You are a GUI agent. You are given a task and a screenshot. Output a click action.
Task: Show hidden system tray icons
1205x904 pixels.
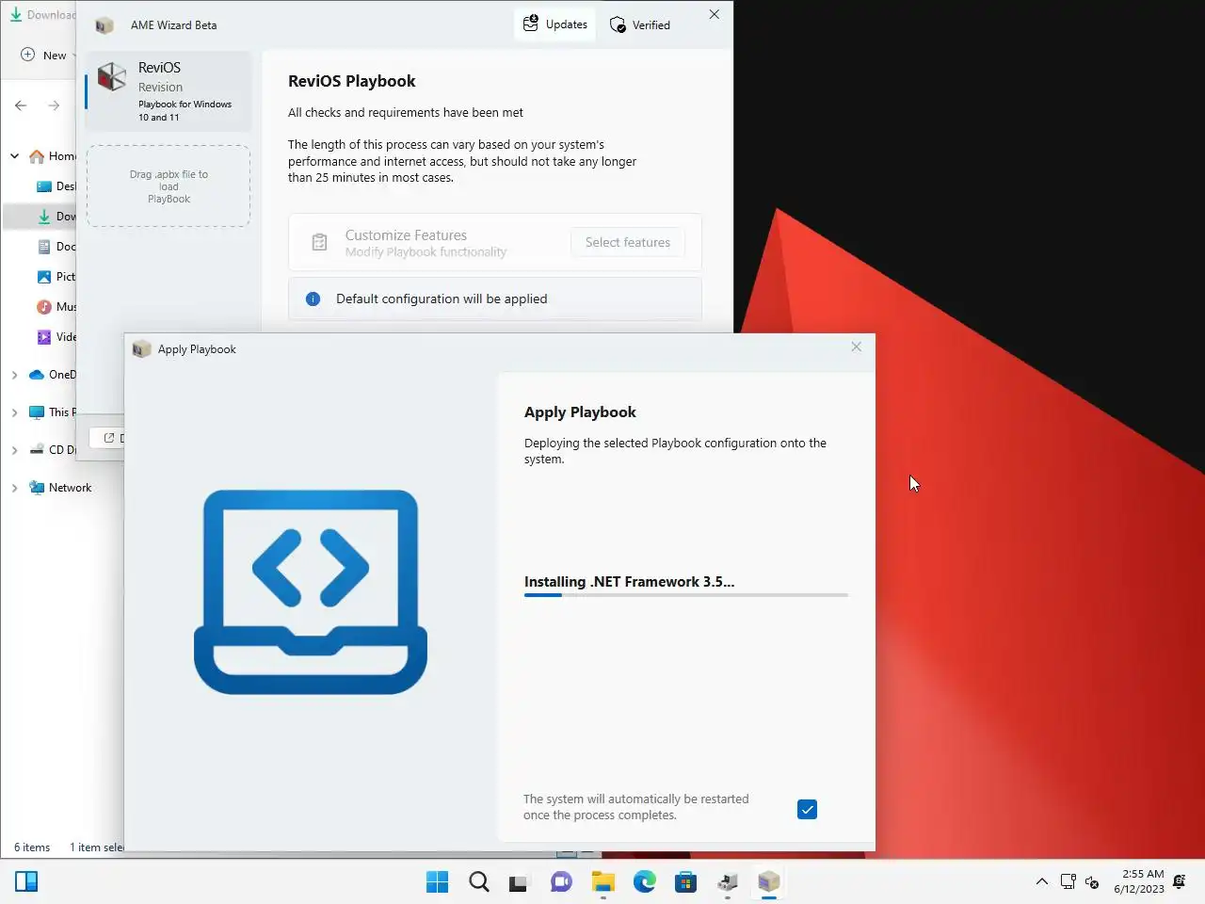pyautogui.click(x=1041, y=882)
